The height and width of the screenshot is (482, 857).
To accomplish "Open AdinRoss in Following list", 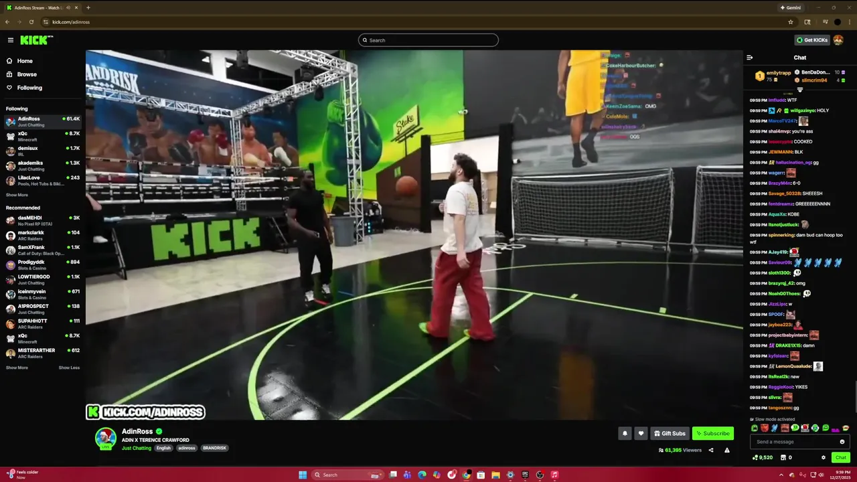I will (x=42, y=122).
